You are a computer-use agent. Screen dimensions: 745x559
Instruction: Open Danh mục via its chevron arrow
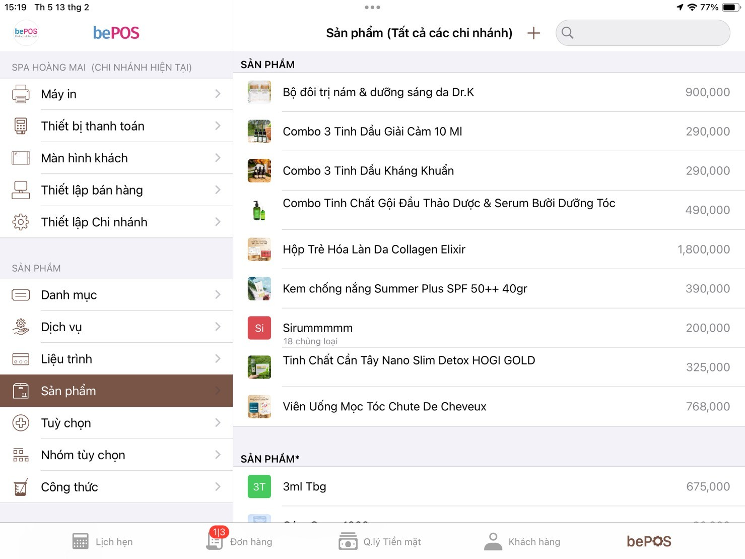click(218, 295)
